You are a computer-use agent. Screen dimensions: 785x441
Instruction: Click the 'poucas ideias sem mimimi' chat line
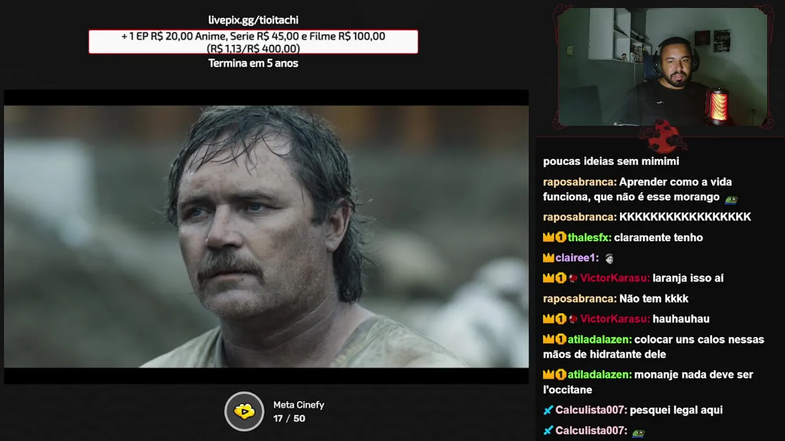(611, 162)
